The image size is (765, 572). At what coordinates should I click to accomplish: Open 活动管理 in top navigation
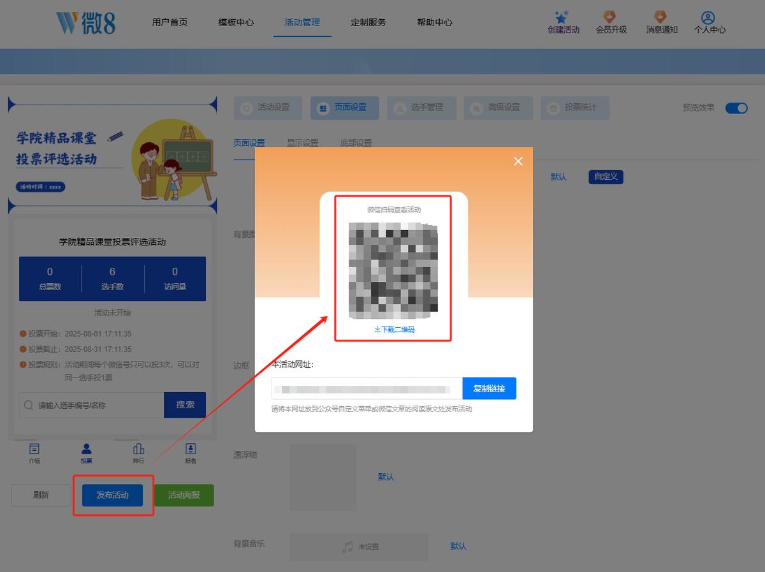click(x=302, y=22)
